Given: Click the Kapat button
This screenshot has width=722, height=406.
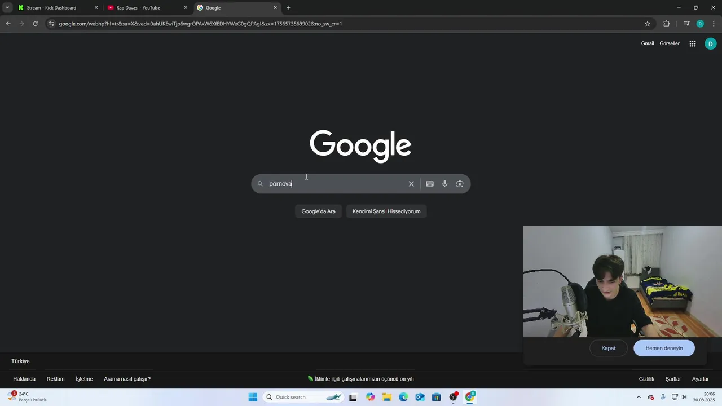Looking at the screenshot, I should (609, 348).
